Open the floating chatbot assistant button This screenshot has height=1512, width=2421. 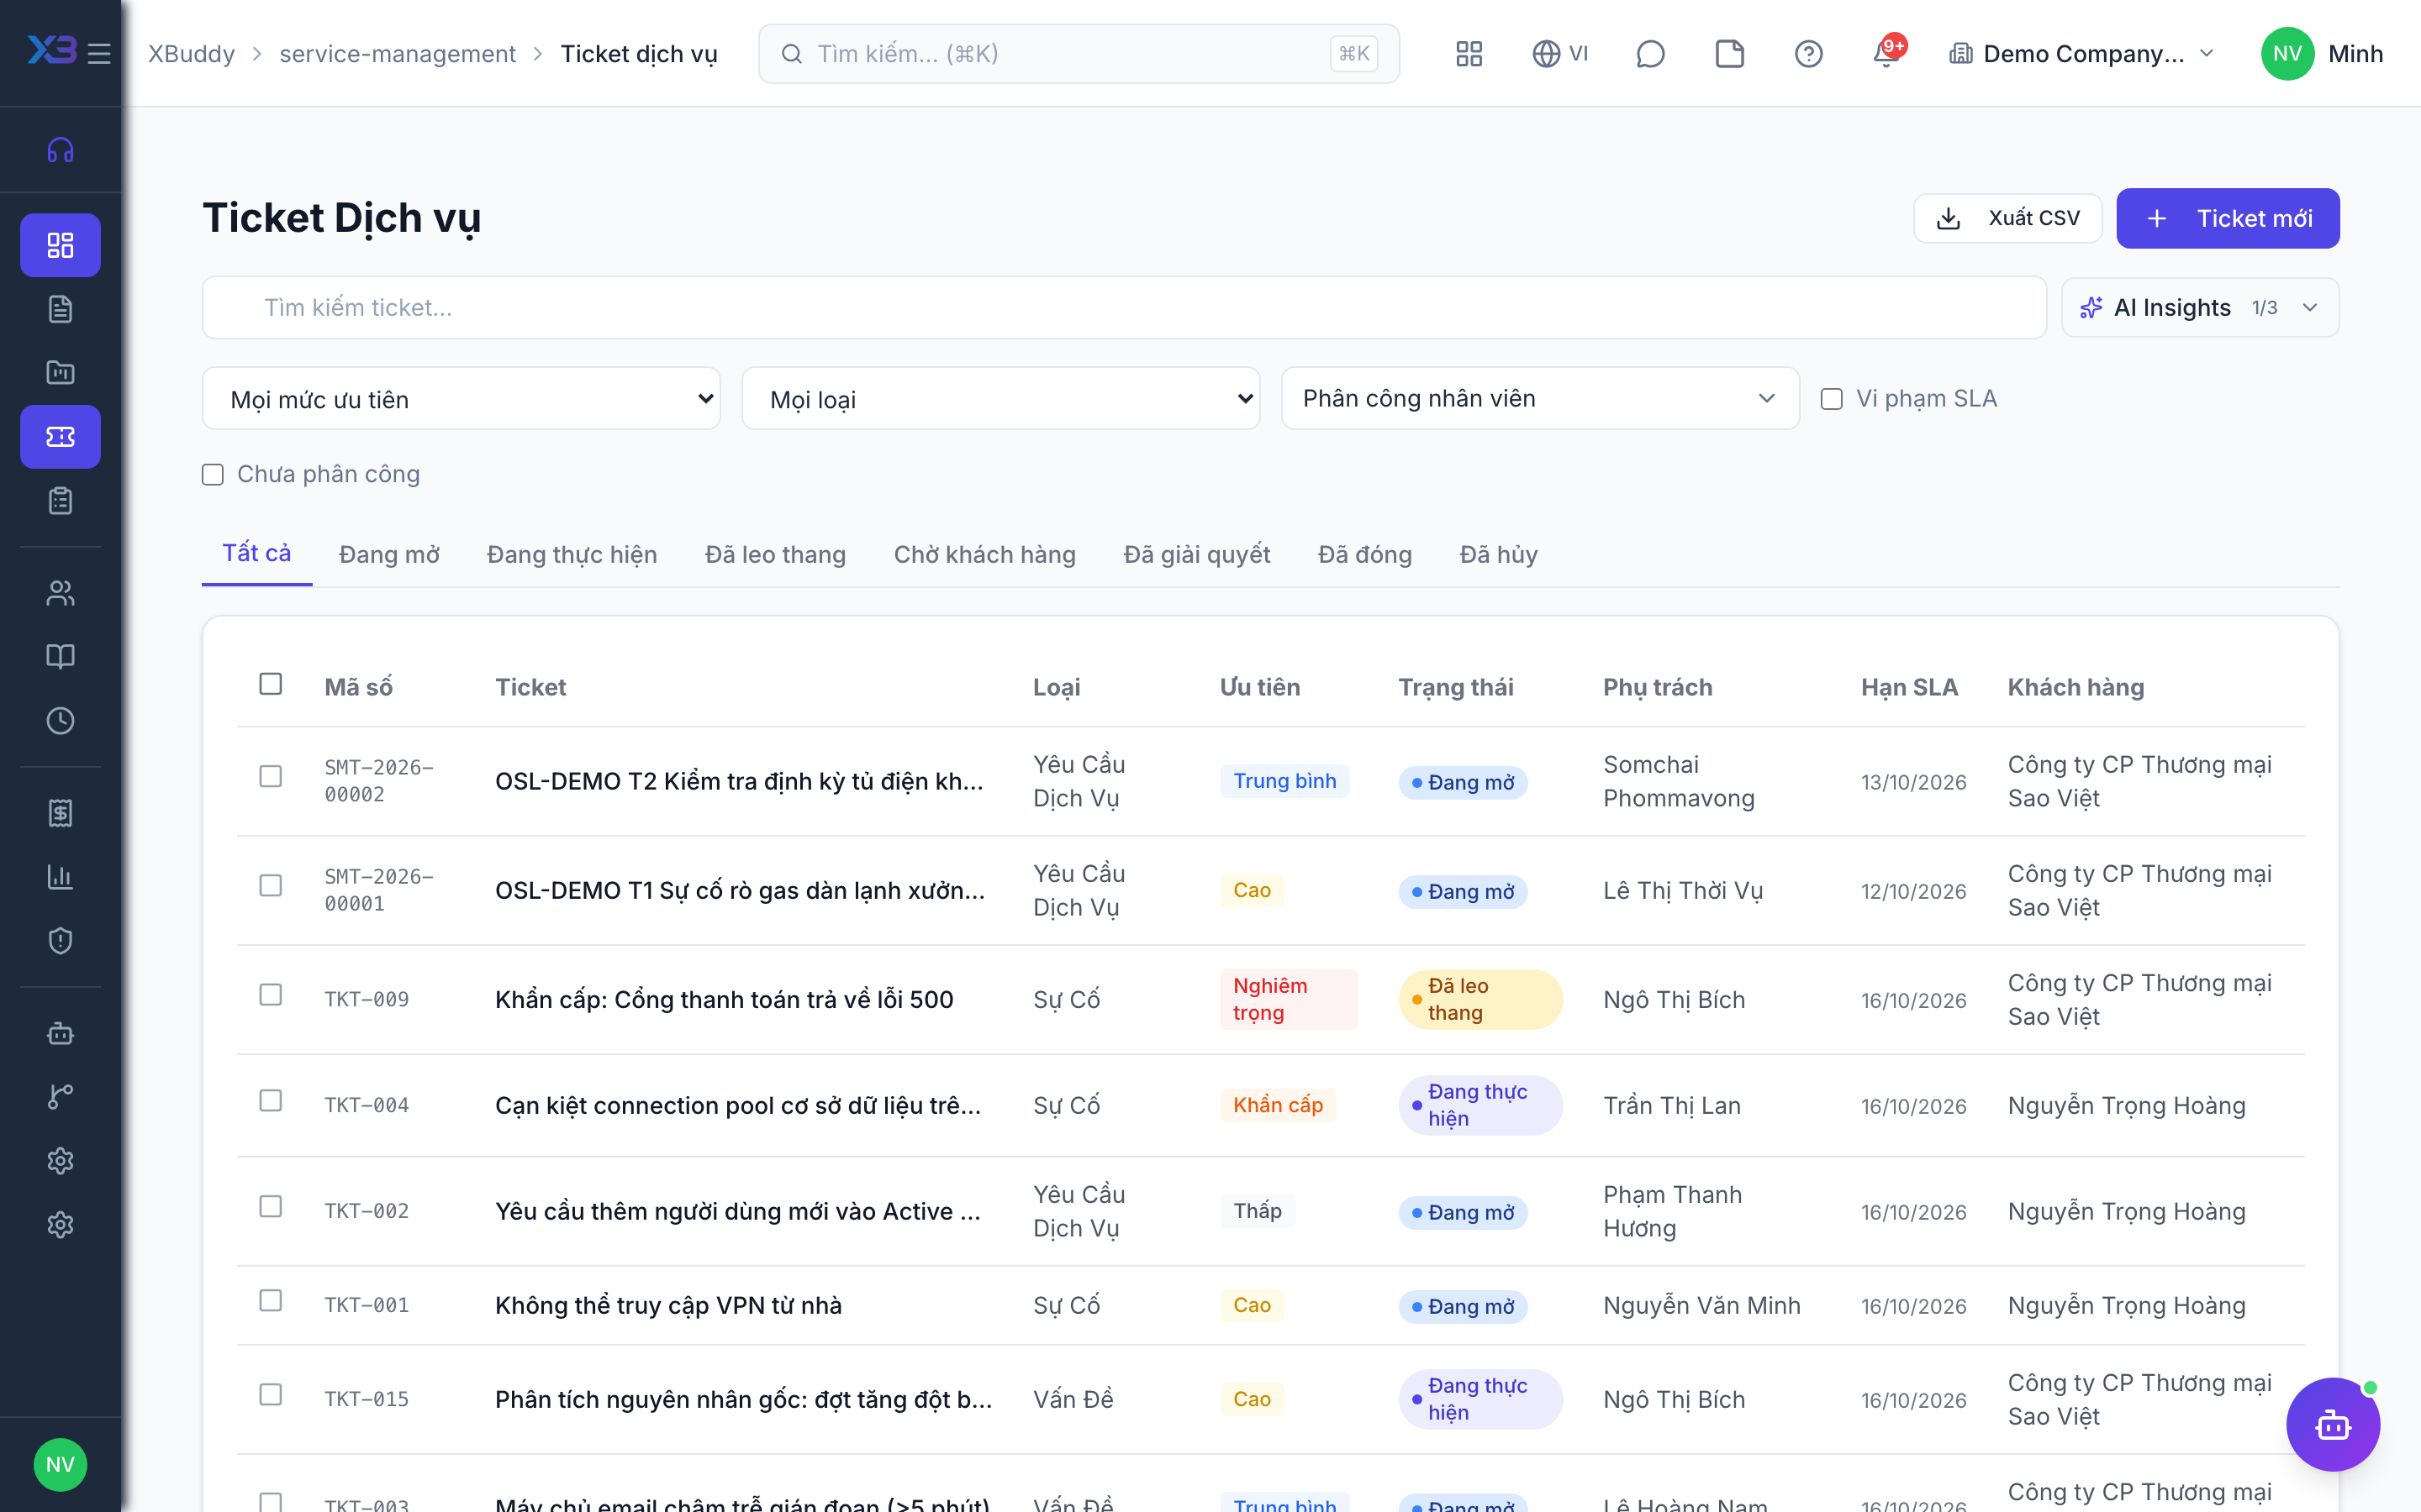click(2332, 1424)
